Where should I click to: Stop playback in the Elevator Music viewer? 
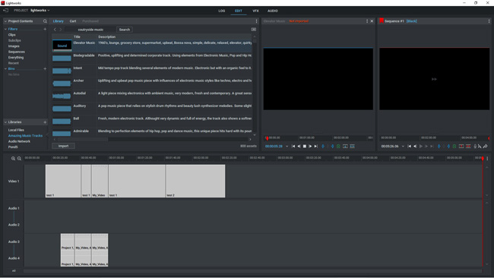pos(304,146)
